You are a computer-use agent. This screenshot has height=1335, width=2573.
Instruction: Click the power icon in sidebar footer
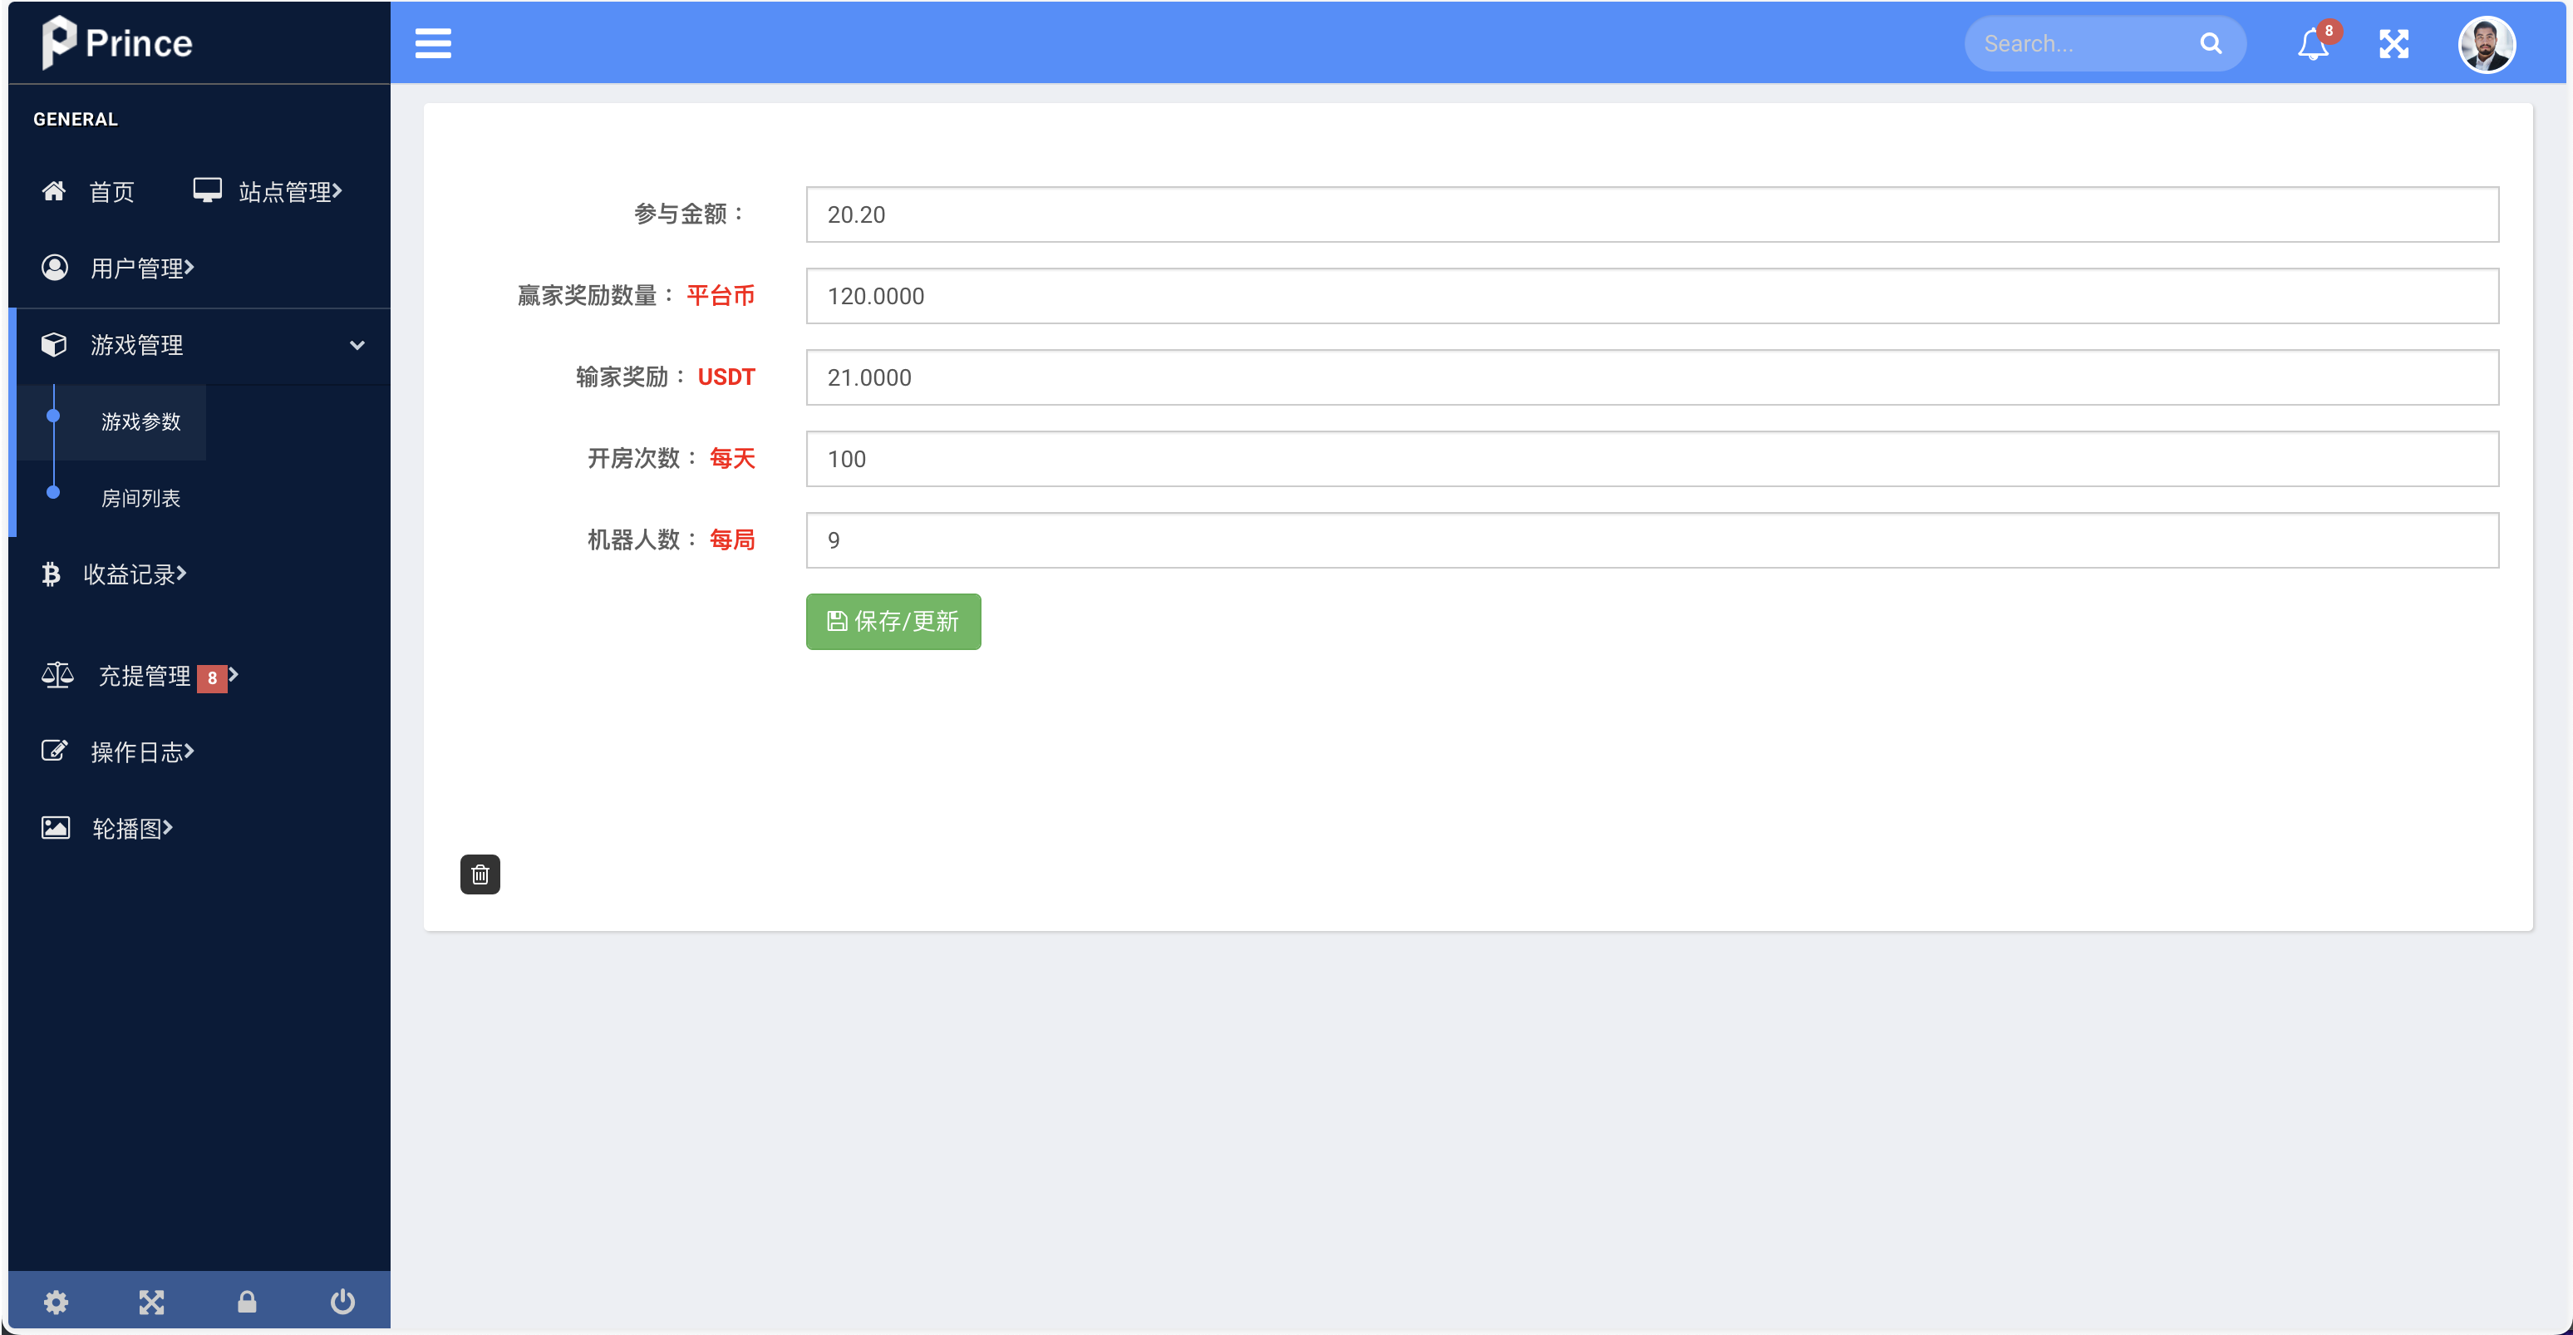click(x=342, y=1301)
